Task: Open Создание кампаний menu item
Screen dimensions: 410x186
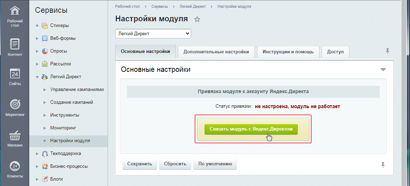Action: [x=72, y=102]
